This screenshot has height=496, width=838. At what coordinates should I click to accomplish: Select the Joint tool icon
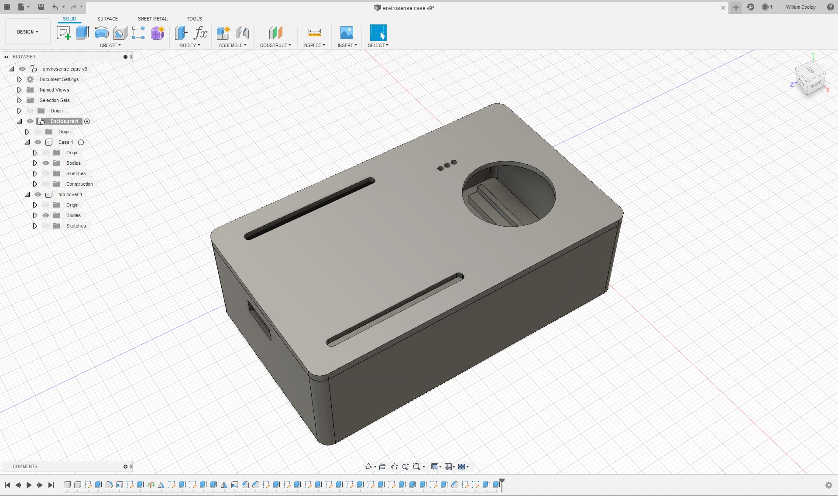[x=243, y=33]
